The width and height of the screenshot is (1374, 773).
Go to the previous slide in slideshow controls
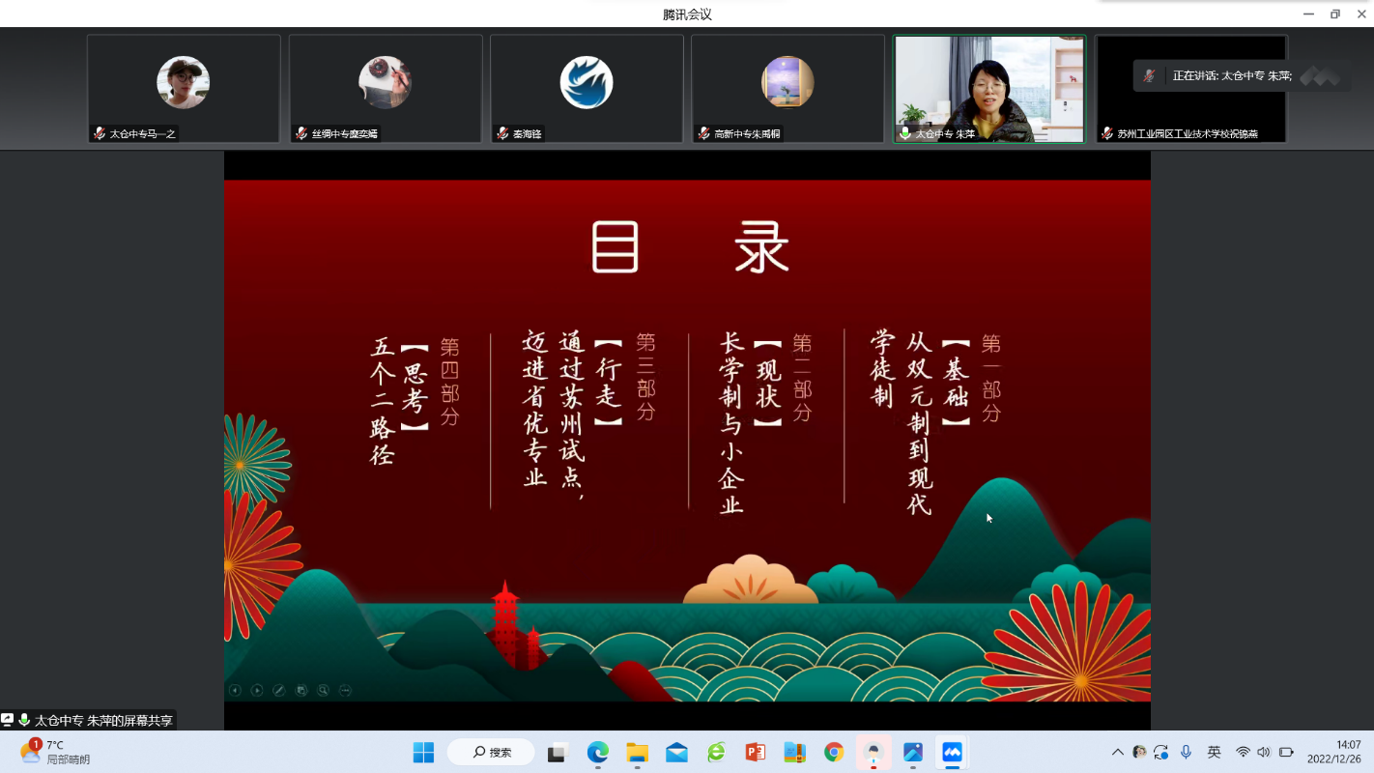[235, 690]
